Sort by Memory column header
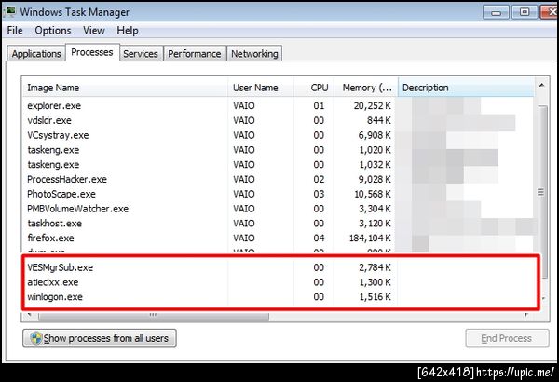The image size is (559, 382). (365, 88)
